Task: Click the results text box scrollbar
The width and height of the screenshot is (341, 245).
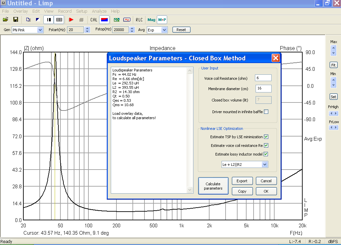Action: (x=190, y=130)
